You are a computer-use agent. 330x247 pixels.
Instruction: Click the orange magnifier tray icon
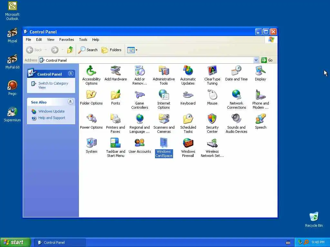(306, 242)
